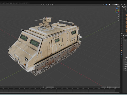Toggle preview range clock icon in timeline

[107, 87]
